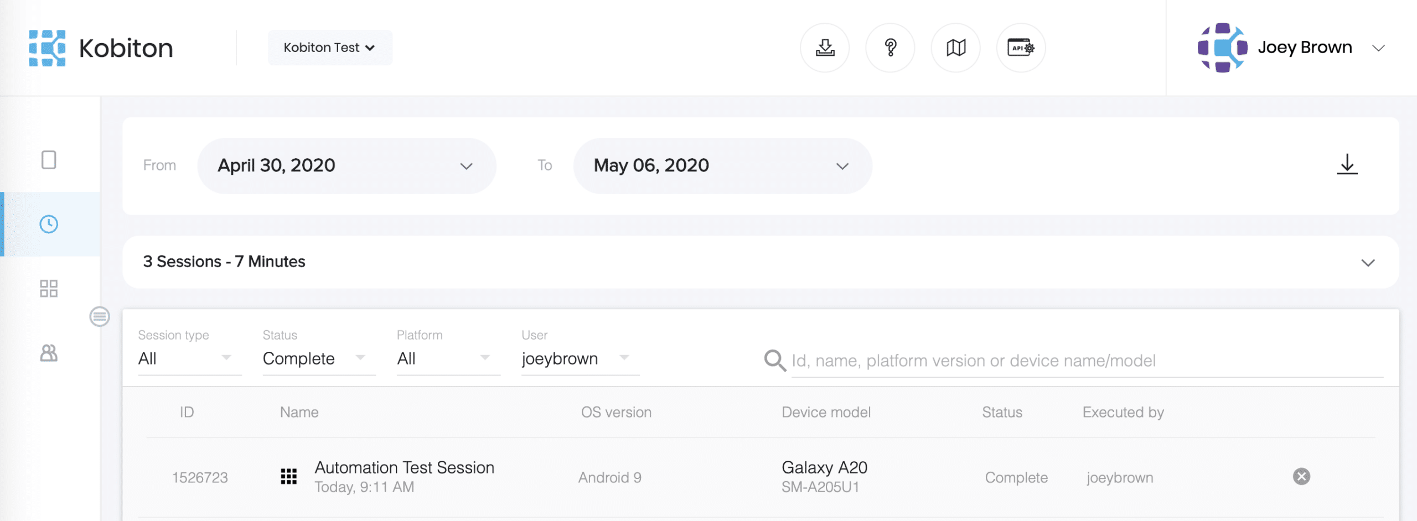
Task: Open the help question mark icon
Action: click(890, 48)
